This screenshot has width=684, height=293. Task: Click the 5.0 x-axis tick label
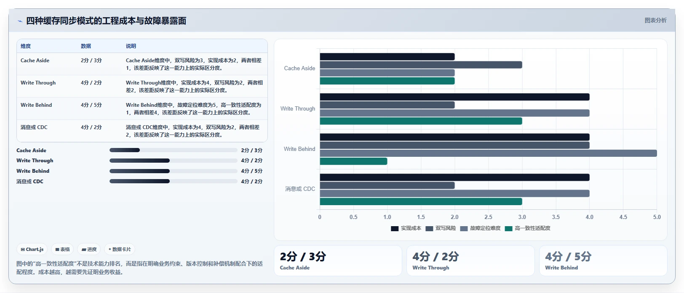click(x=657, y=217)
